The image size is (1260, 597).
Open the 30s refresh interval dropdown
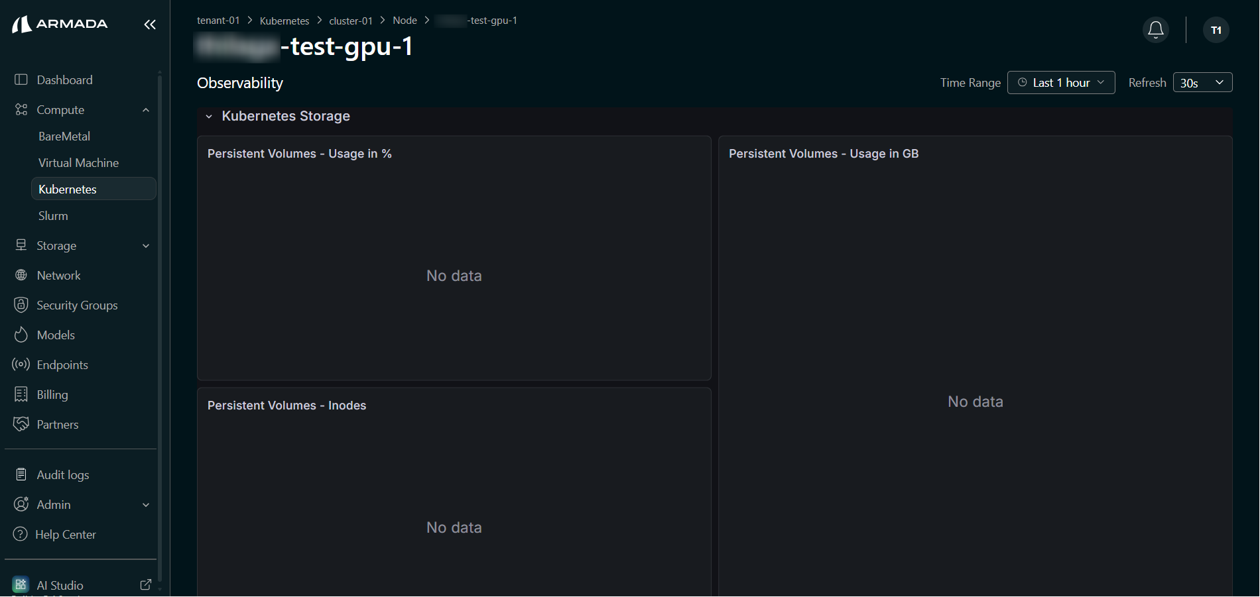coord(1202,83)
